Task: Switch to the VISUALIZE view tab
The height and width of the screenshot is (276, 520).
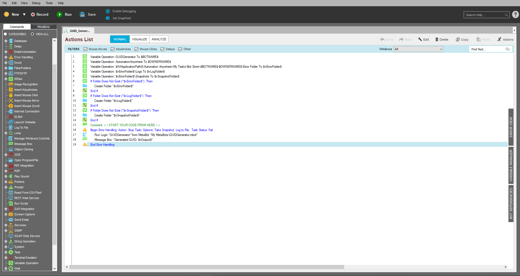Action: point(139,39)
